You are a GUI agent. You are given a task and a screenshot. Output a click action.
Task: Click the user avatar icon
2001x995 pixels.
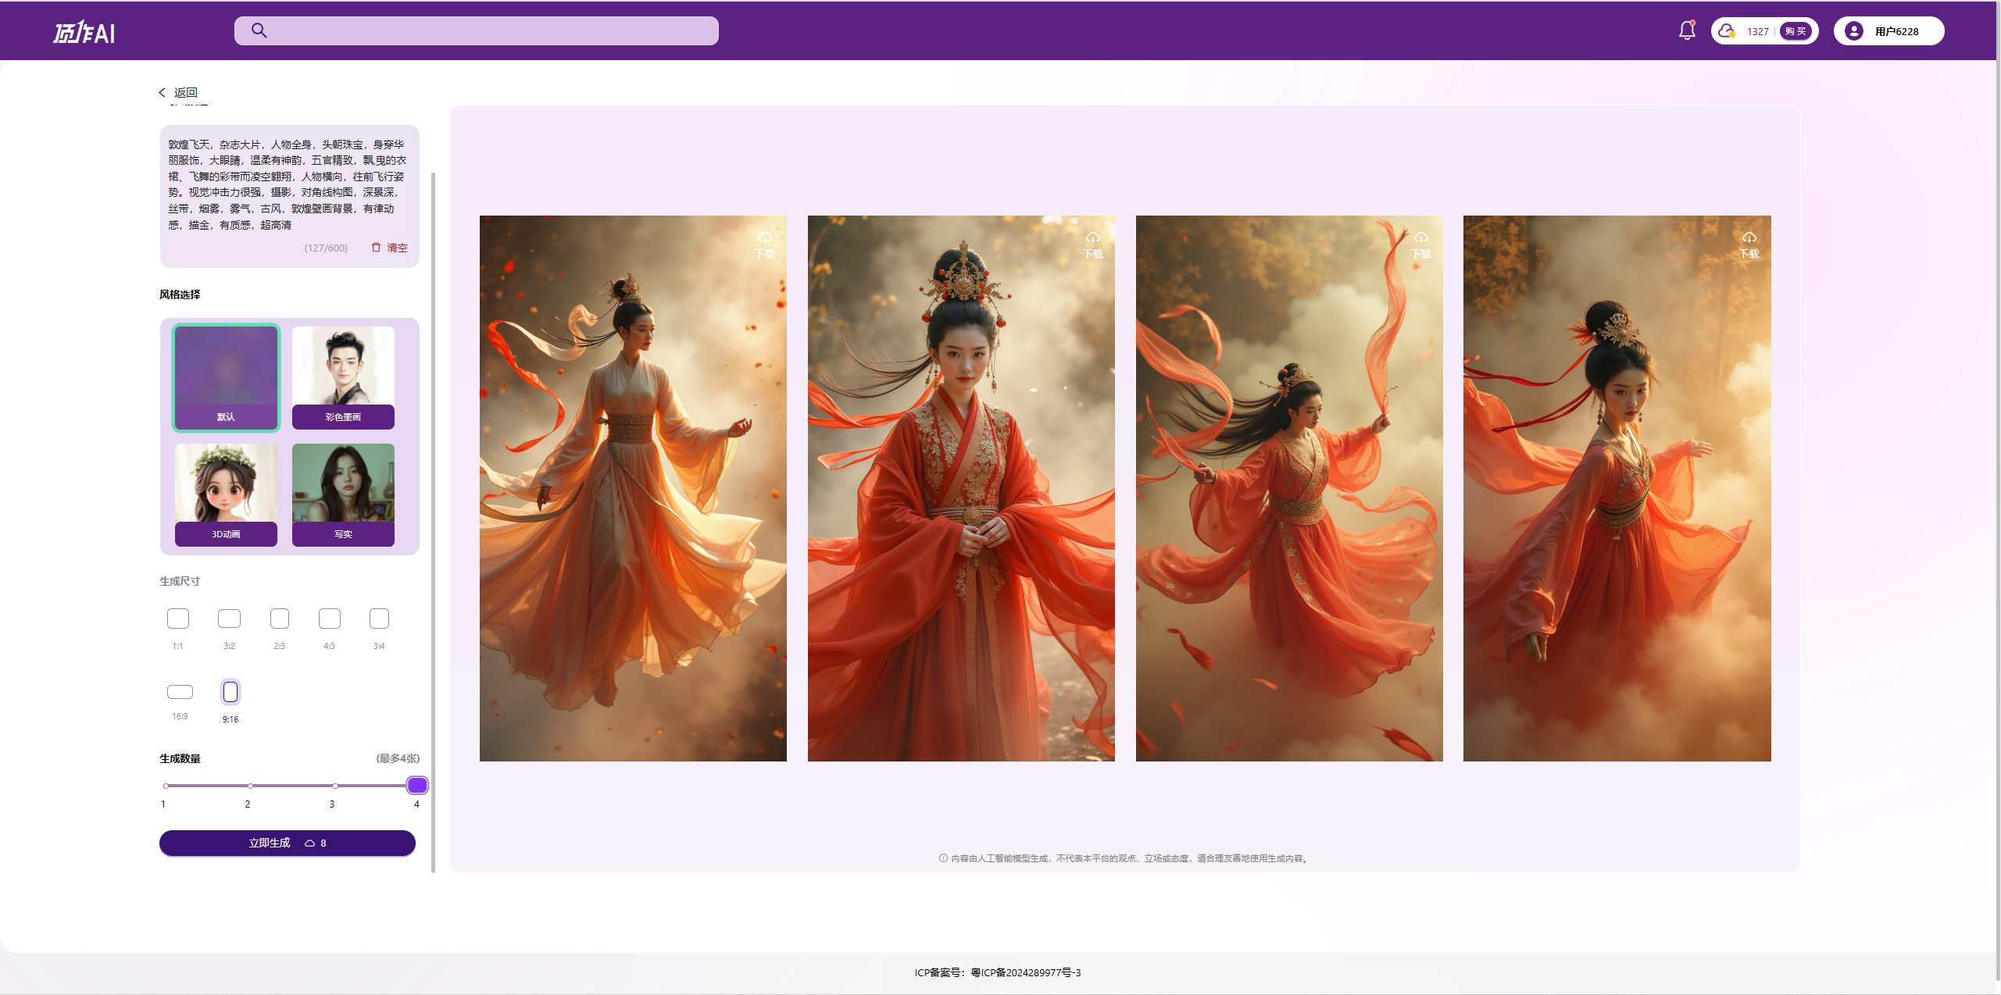coord(1853,31)
